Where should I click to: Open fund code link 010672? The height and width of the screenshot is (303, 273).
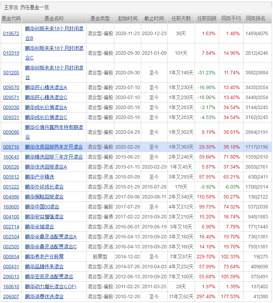click(x=11, y=33)
